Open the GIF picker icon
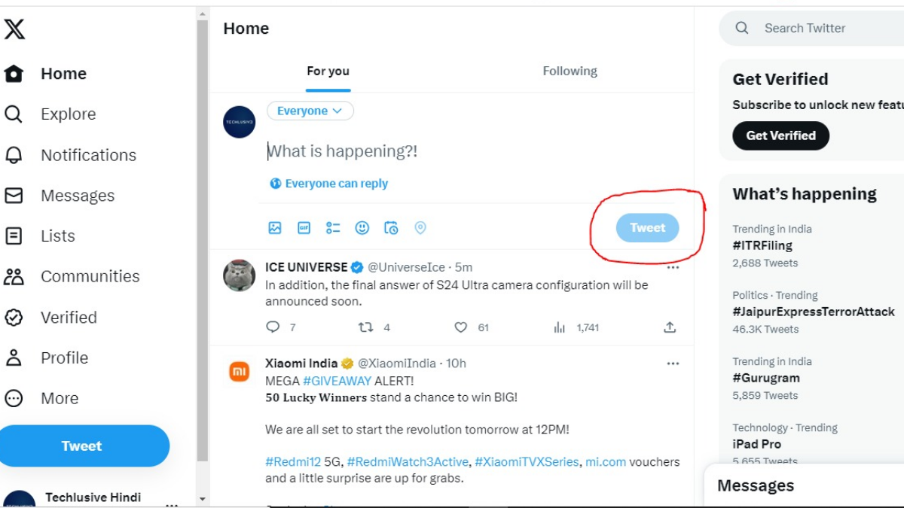This screenshot has width=904, height=508. [304, 227]
